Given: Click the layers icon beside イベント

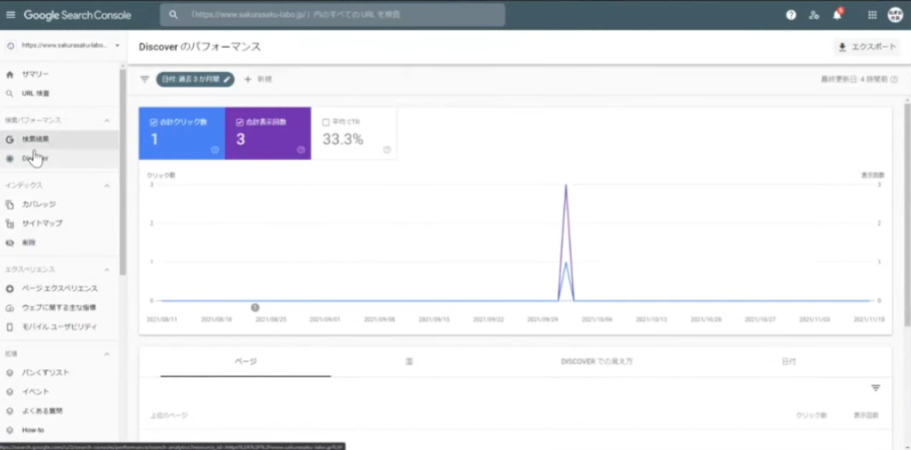Looking at the screenshot, I should coord(9,391).
